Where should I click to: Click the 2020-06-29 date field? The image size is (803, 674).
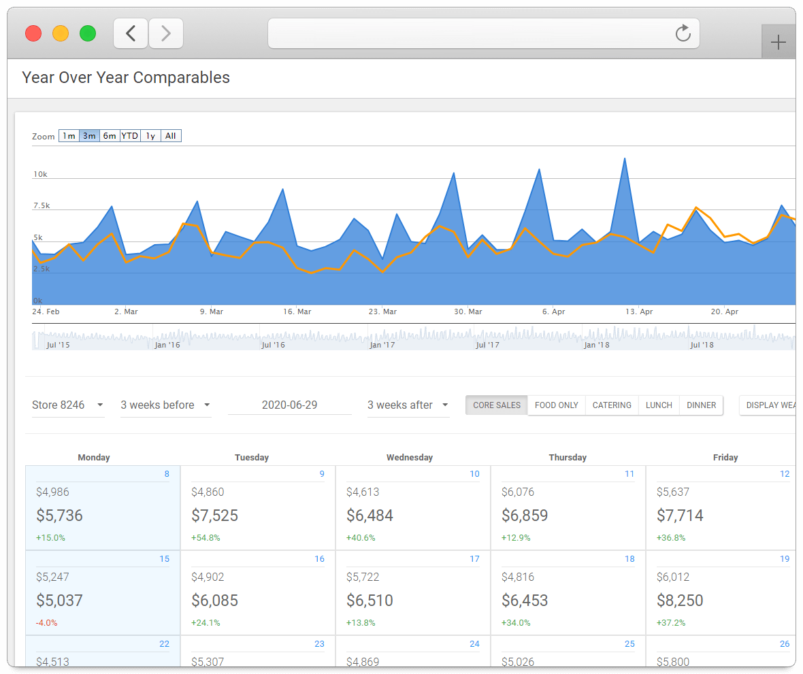(290, 405)
